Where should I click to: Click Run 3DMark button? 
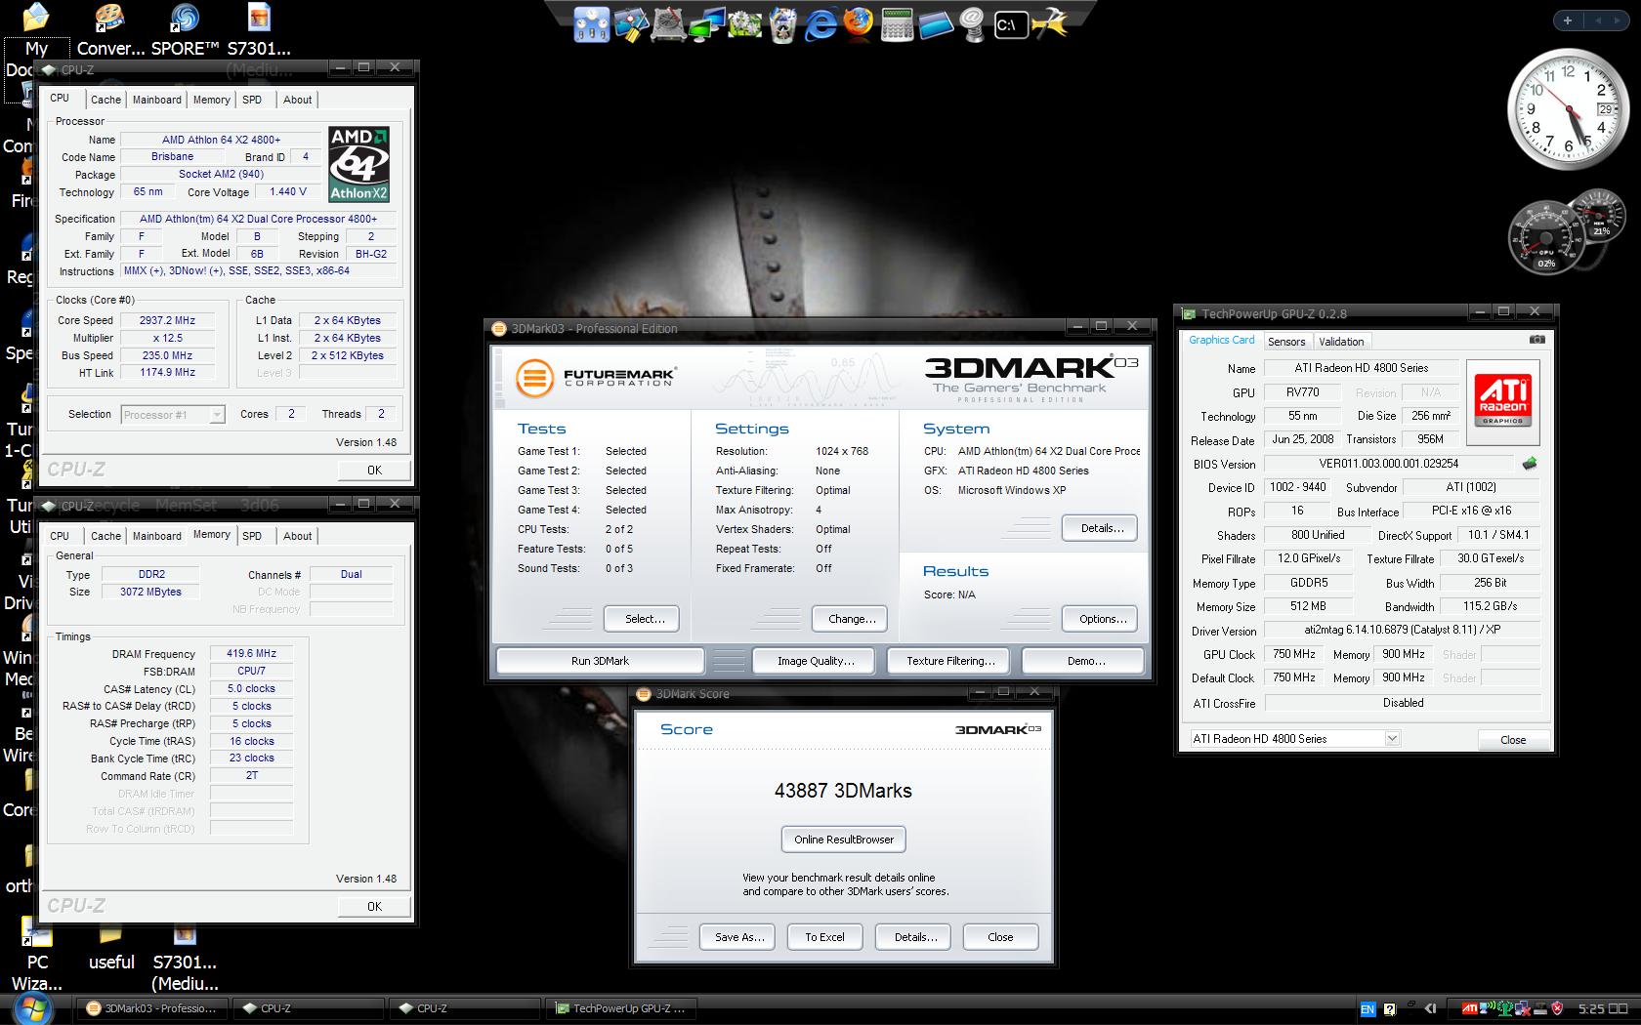[x=600, y=661]
